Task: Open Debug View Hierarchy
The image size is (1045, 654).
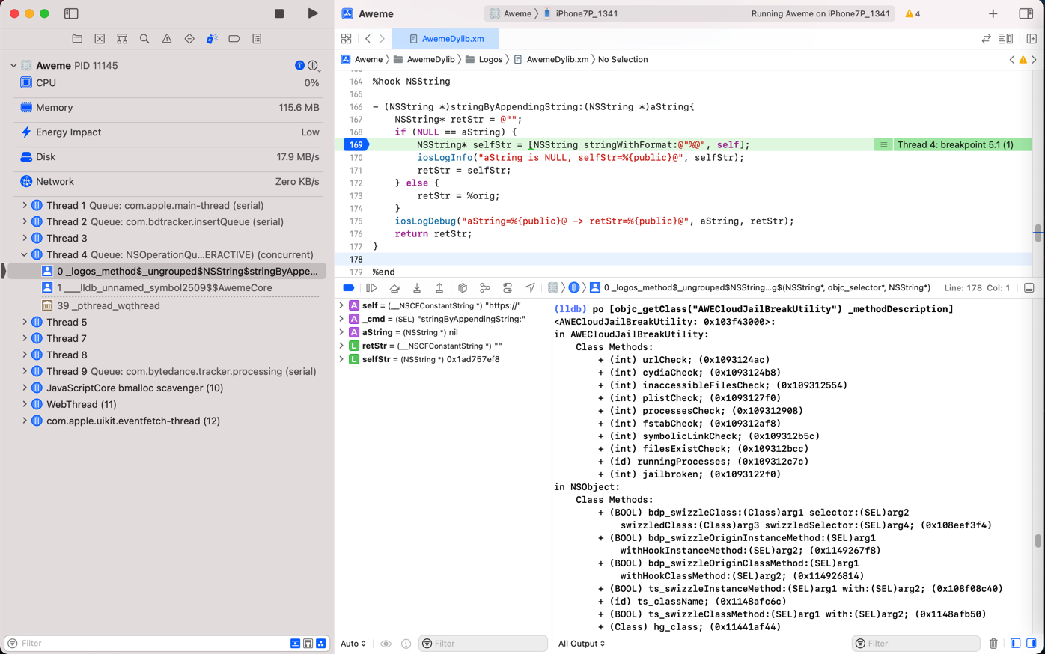Action: [x=463, y=288]
